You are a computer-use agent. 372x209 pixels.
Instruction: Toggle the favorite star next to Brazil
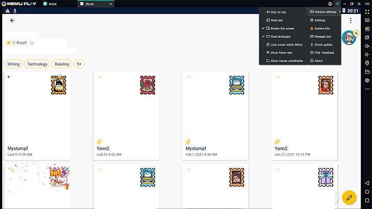9,43
